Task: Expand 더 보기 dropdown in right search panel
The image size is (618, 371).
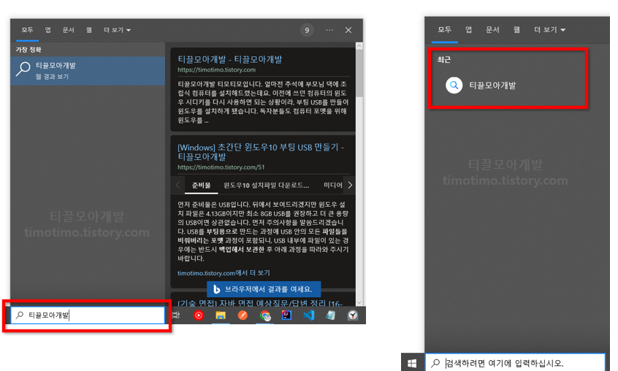Action: pos(549,29)
